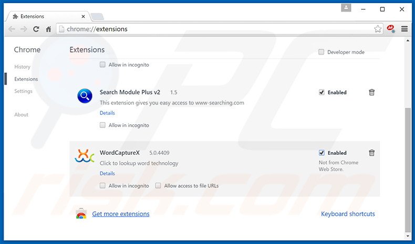Allow Search Module Plus v2 in incognito

(103, 125)
